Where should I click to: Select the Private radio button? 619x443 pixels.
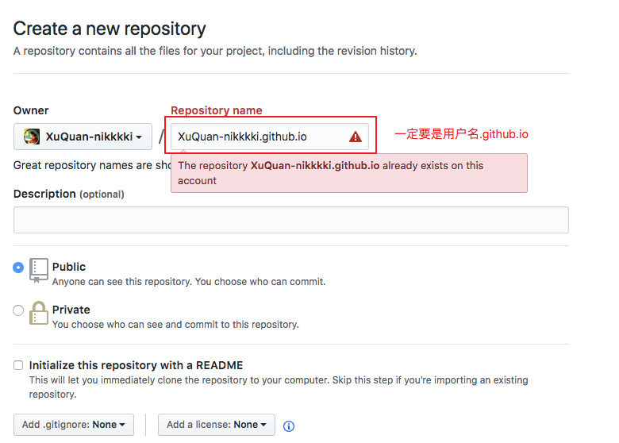coord(18,310)
